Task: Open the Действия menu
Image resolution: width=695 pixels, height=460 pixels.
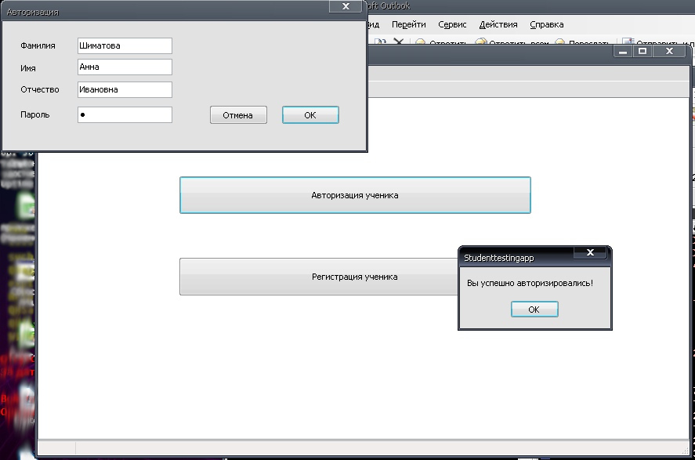Action: [x=498, y=24]
